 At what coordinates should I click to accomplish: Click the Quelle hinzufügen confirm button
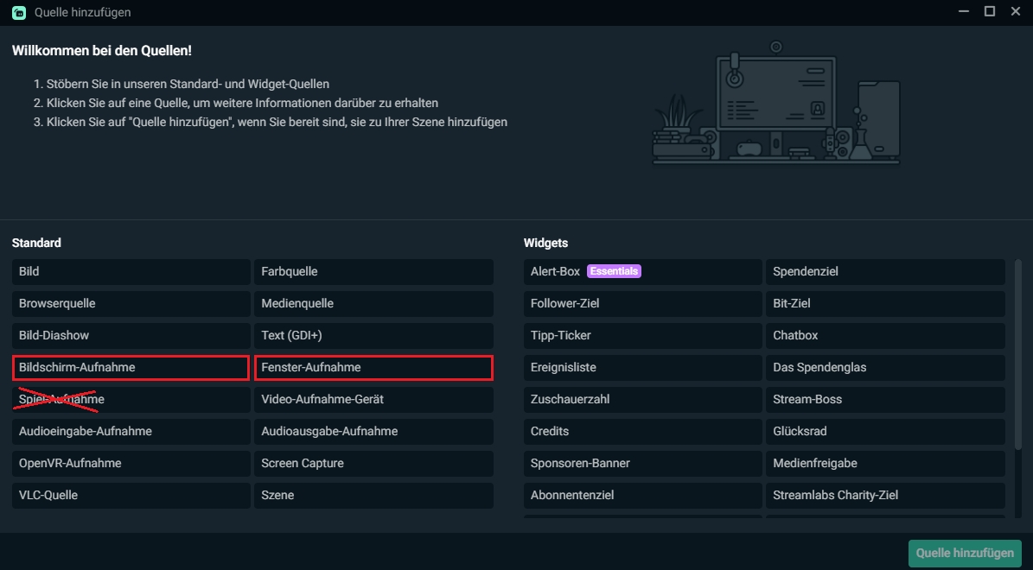click(x=965, y=554)
